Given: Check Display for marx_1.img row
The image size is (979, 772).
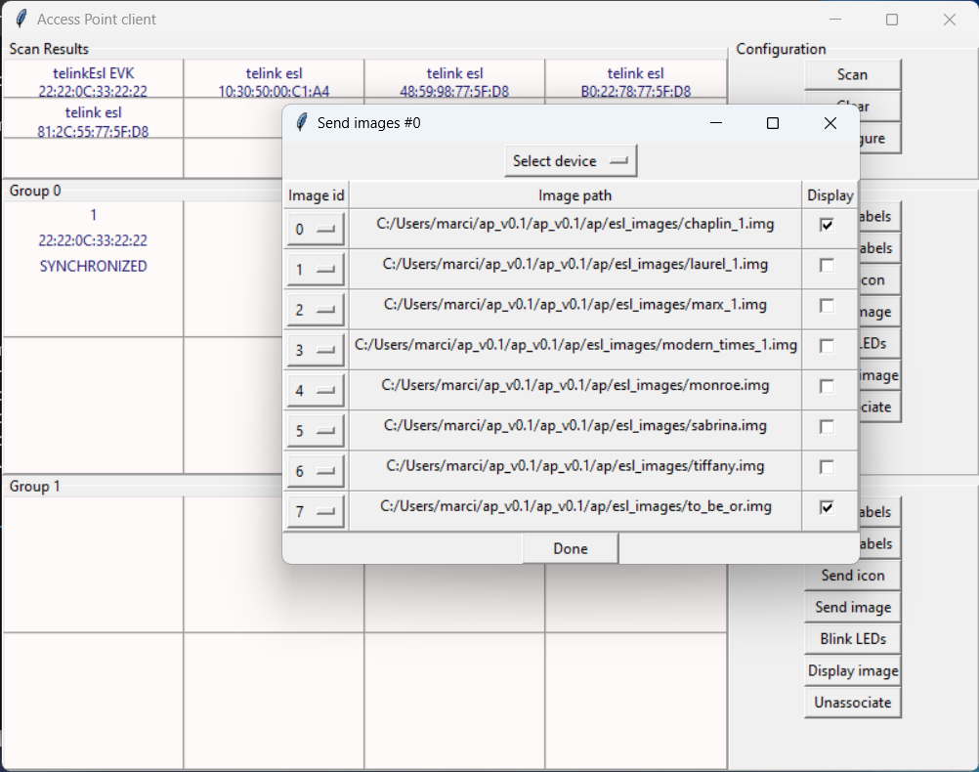Looking at the screenshot, I should pos(827,306).
